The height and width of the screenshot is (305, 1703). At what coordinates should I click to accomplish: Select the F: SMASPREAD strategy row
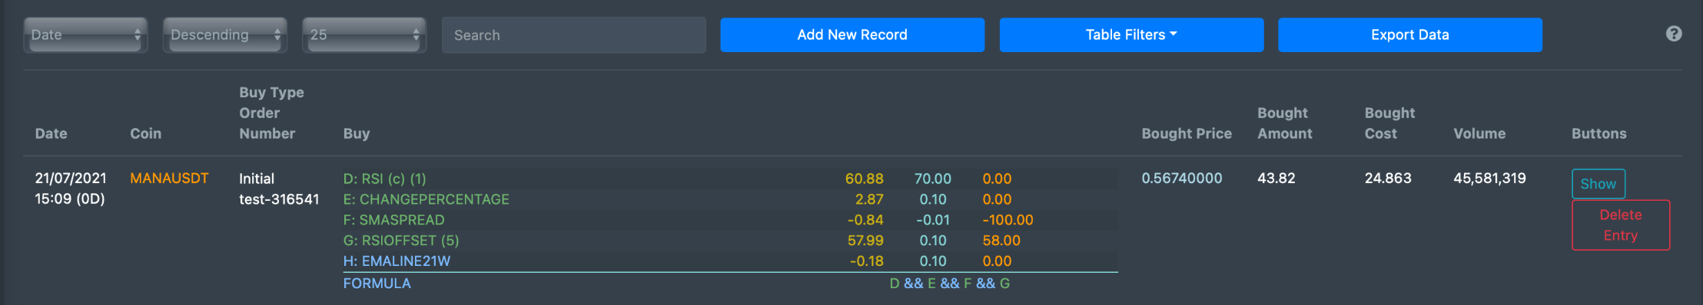click(730, 220)
